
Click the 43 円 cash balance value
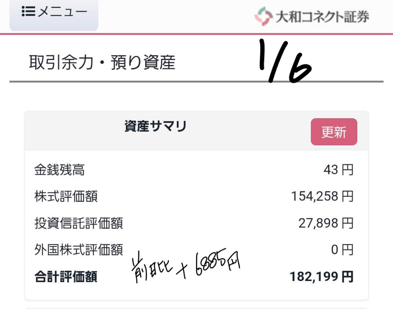tap(338, 170)
